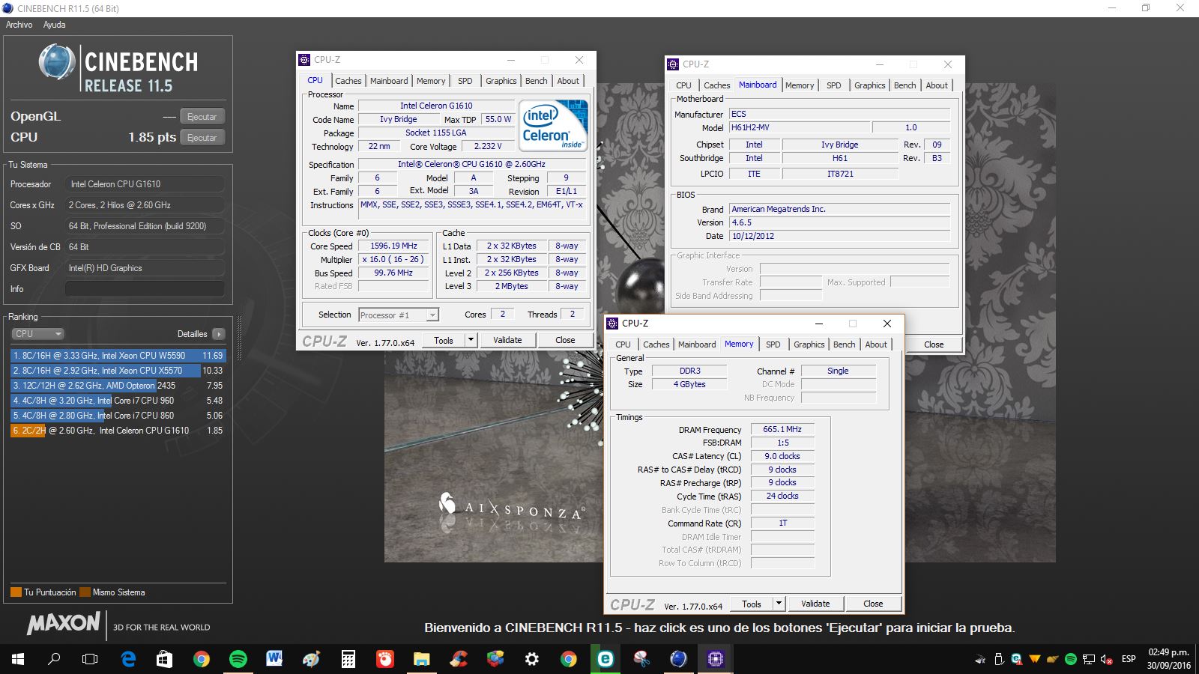
Task: Open Task View from the taskbar
Action: (x=90, y=659)
